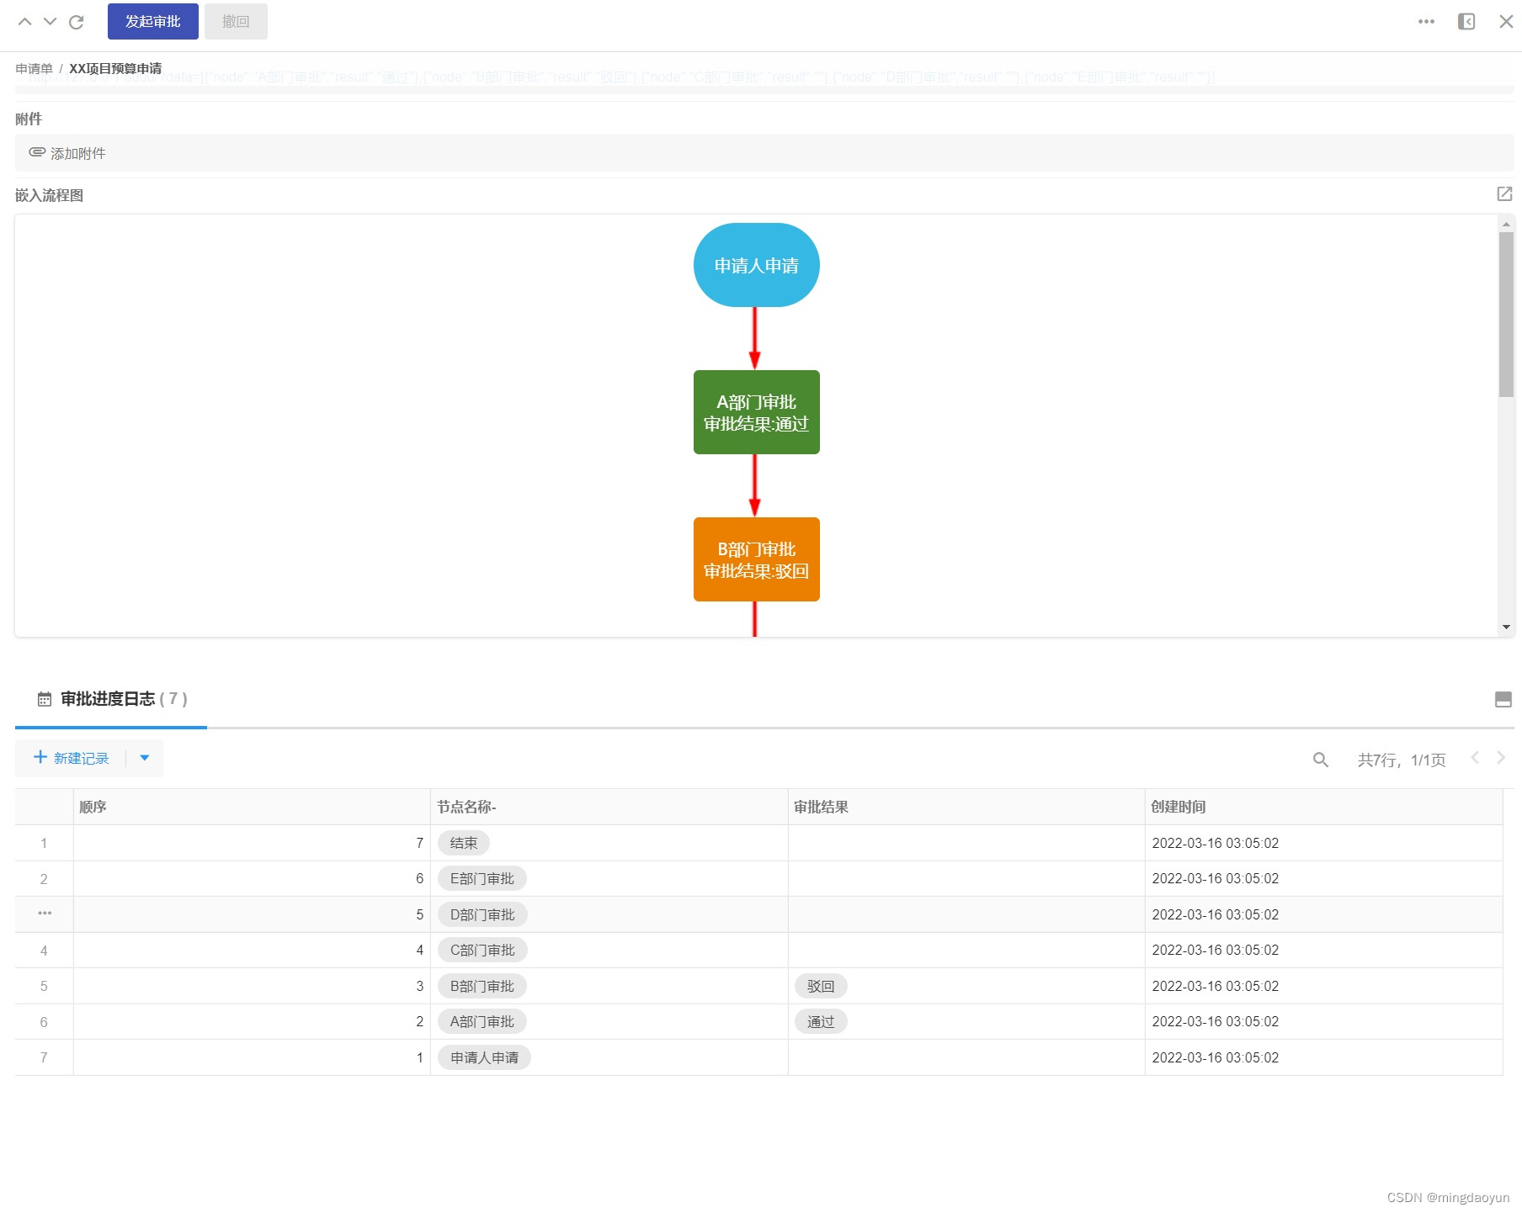The image size is (1522, 1213).
Task: Click the 创建时间 column header
Action: 1324,807
